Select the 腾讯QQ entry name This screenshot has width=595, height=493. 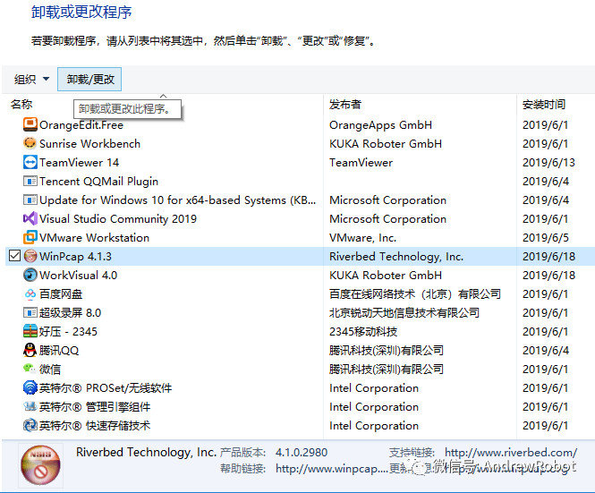(59, 351)
